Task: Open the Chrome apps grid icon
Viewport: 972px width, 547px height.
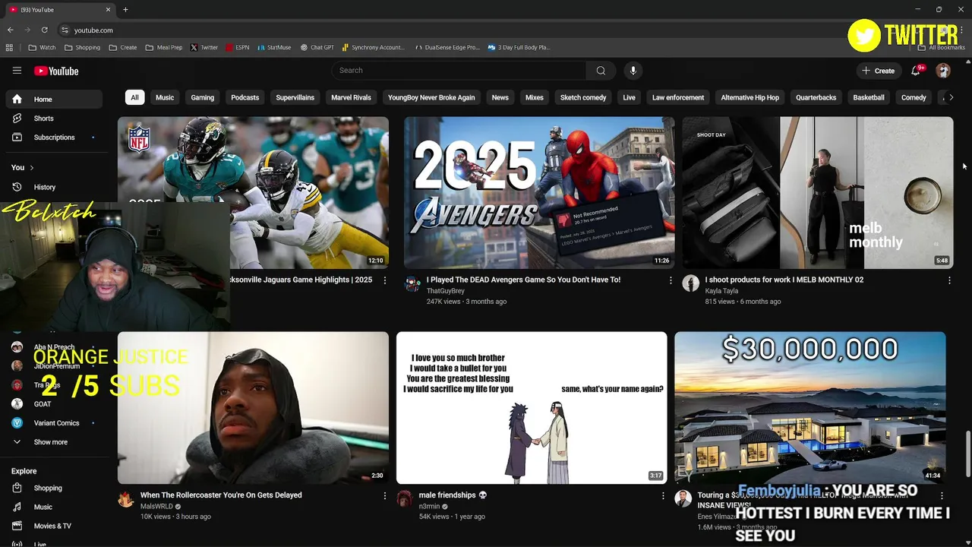Action: 9,47
